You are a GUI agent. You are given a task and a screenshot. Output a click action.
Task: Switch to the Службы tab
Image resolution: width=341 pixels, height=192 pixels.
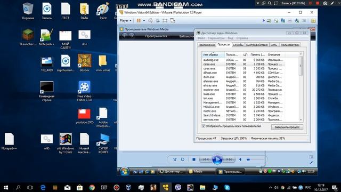(238, 45)
